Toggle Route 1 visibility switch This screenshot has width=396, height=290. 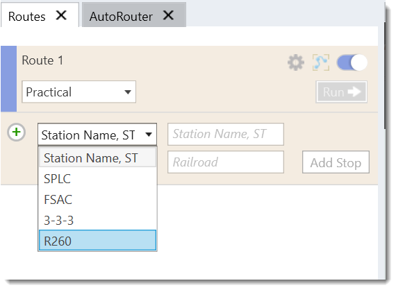click(352, 62)
